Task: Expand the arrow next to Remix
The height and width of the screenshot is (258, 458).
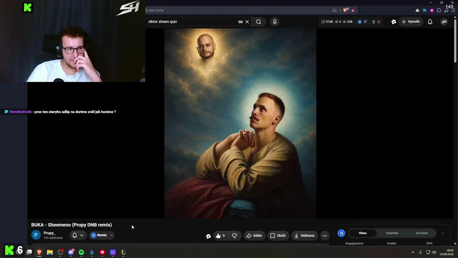Action: (112, 235)
